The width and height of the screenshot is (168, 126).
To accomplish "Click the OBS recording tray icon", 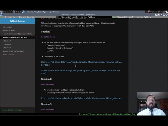I will 149,12.
